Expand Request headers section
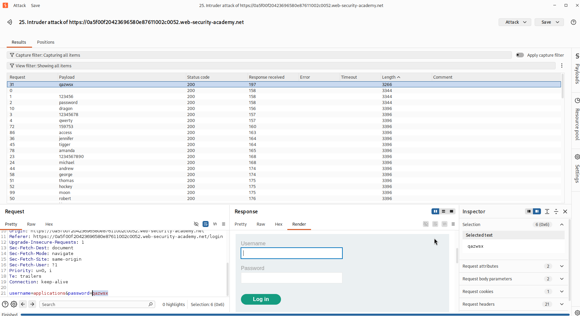Viewport: 580px width, 316px height. pos(562,304)
